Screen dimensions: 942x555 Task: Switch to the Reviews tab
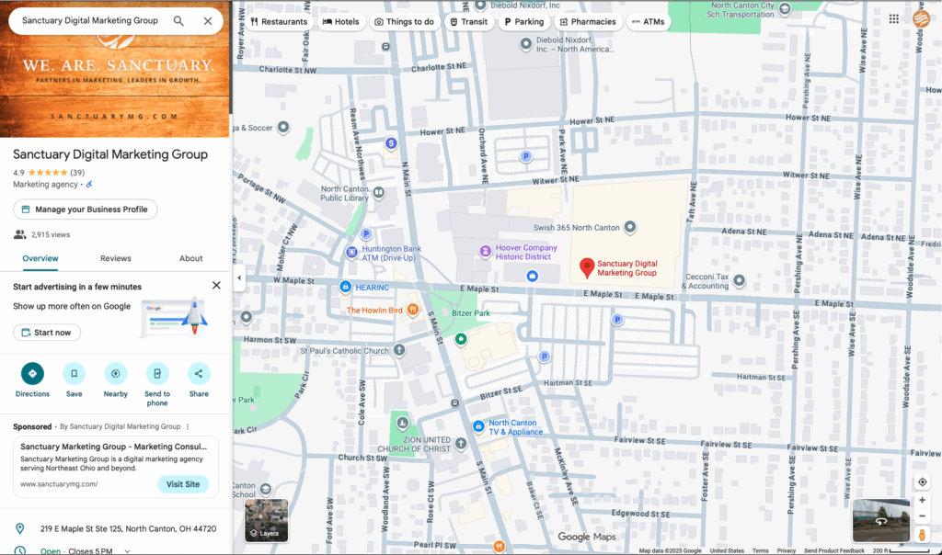[115, 258]
